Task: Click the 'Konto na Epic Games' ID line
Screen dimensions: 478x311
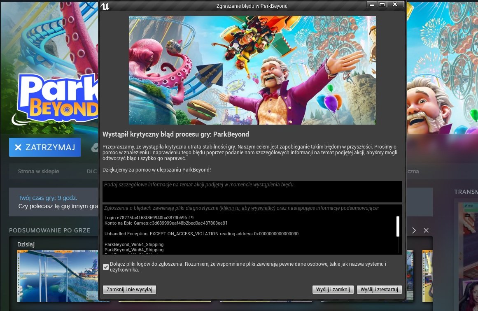Action: [x=166, y=223]
